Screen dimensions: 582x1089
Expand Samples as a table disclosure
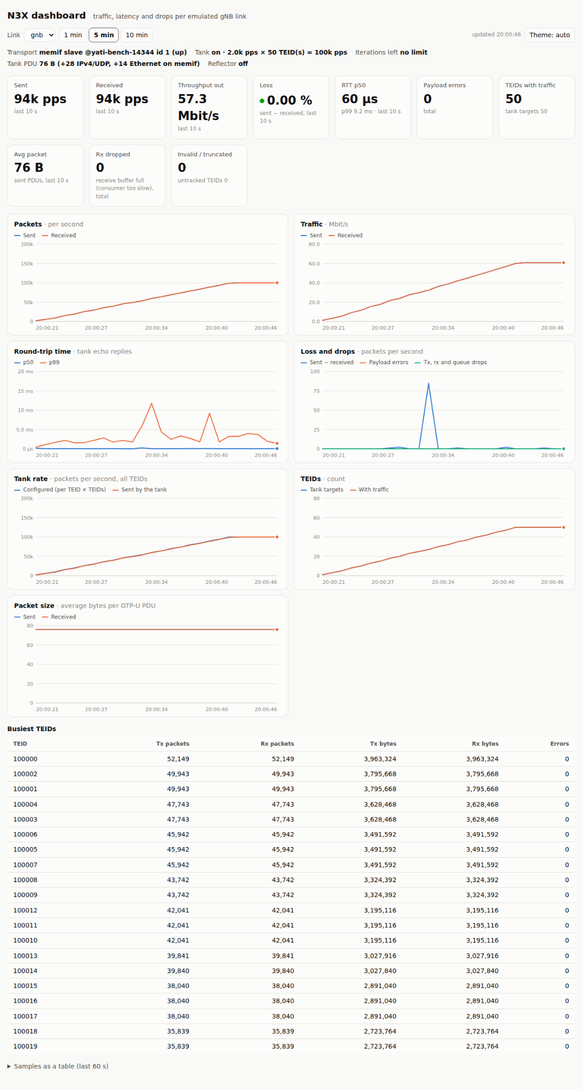coord(58,1066)
